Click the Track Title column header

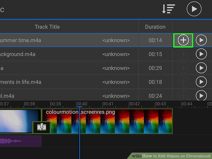pyautogui.click(x=47, y=27)
